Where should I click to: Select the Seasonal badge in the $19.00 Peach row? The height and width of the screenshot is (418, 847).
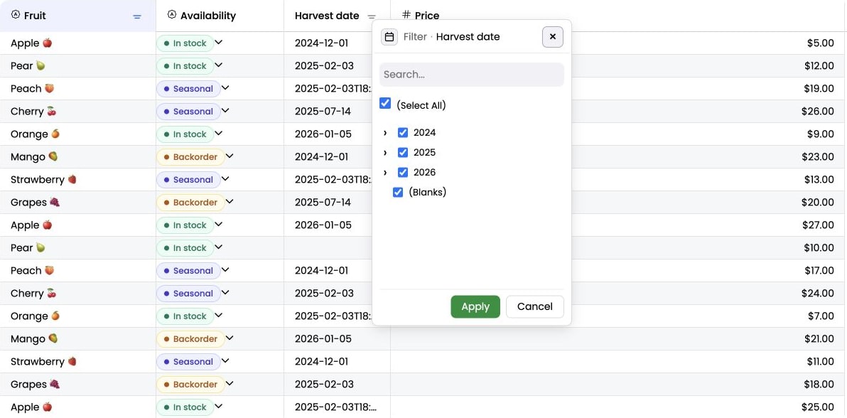tap(188, 89)
